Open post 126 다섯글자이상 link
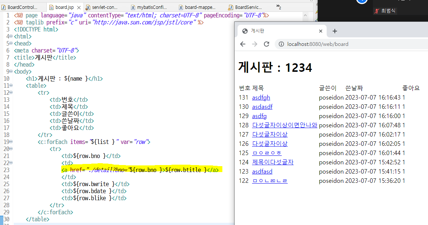This screenshot has height=225, width=428. click(270, 144)
